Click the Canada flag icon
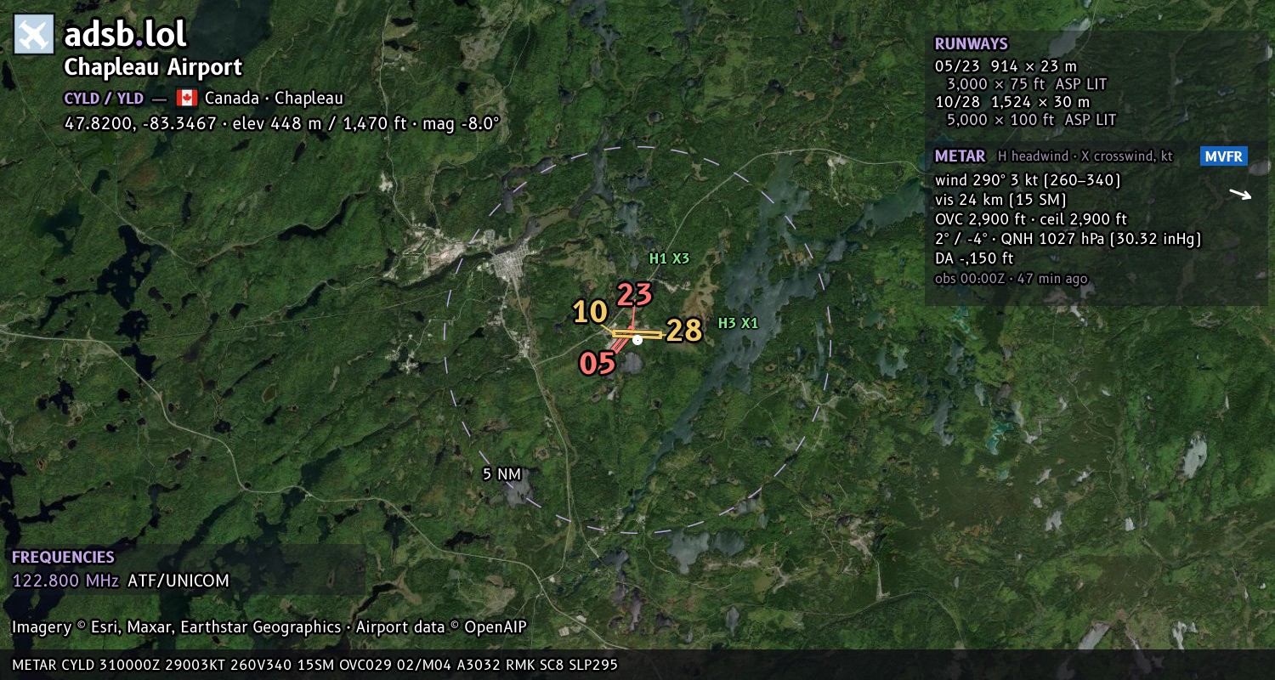Screen dimensions: 1275x680 (187, 98)
